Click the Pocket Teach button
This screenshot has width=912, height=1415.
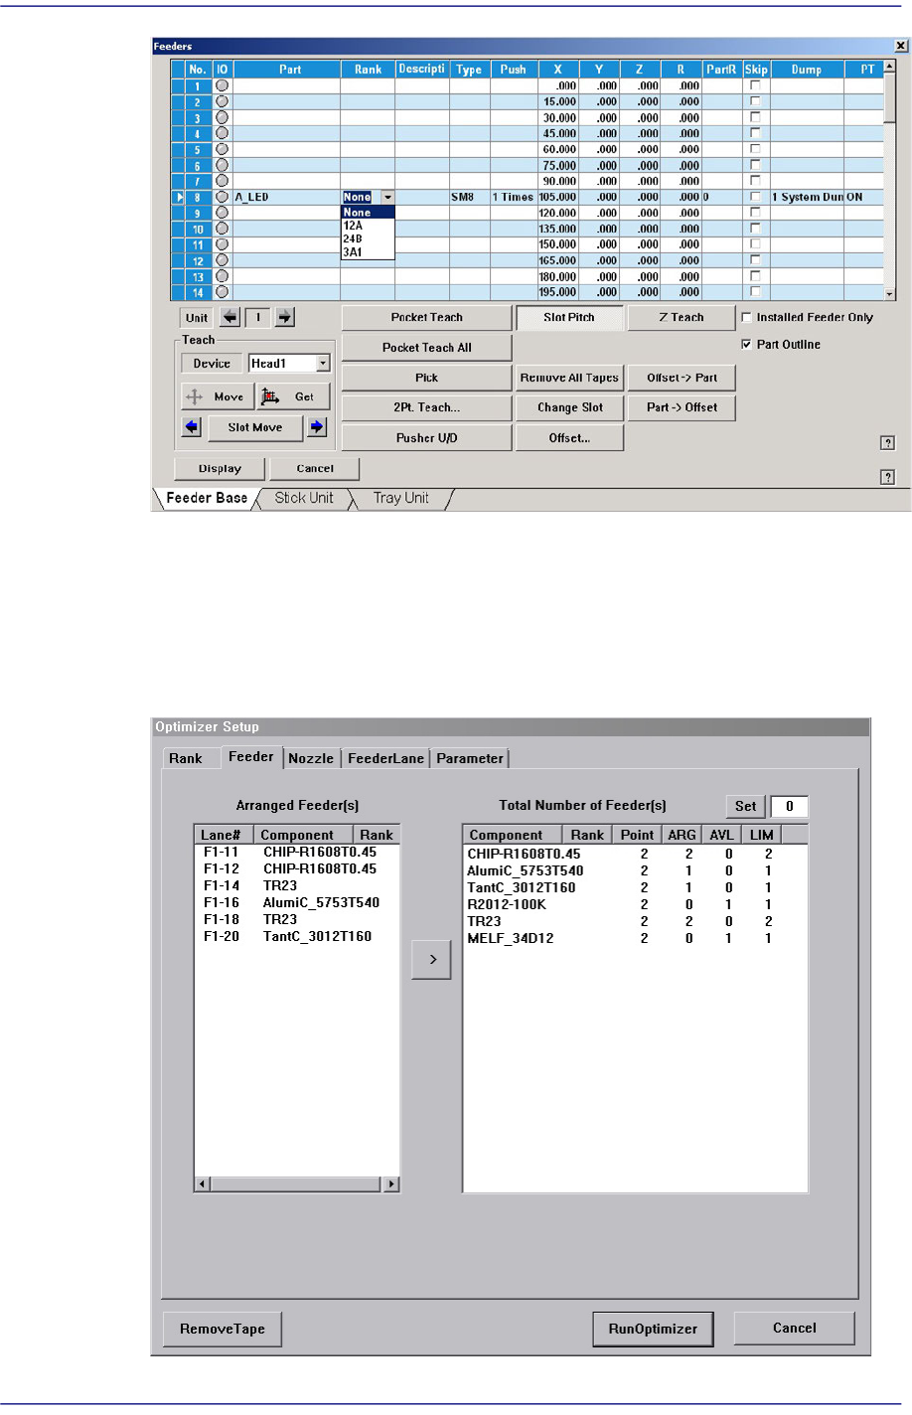pos(427,317)
